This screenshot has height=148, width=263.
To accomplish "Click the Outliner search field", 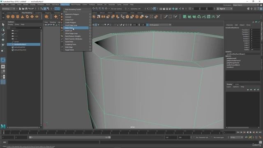I will pyautogui.click(x=25, y=28).
